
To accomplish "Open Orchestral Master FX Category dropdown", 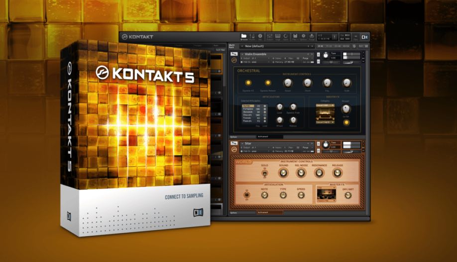I will [325, 105].
